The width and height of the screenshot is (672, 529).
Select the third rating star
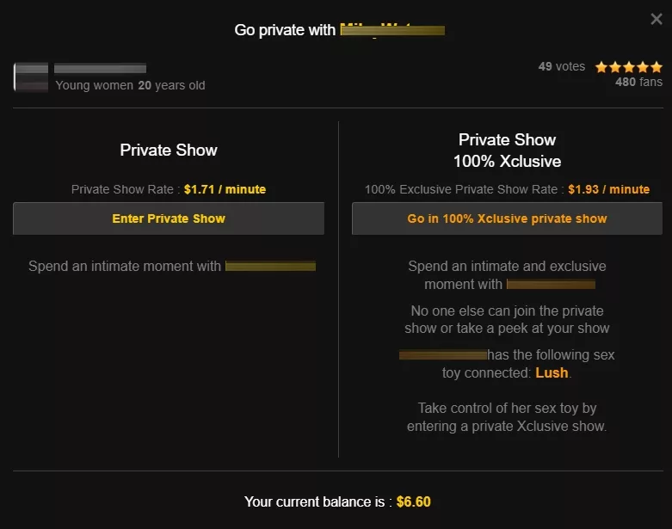tap(629, 67)
